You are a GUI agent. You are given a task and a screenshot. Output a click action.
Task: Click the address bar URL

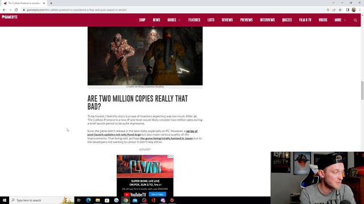77,10
